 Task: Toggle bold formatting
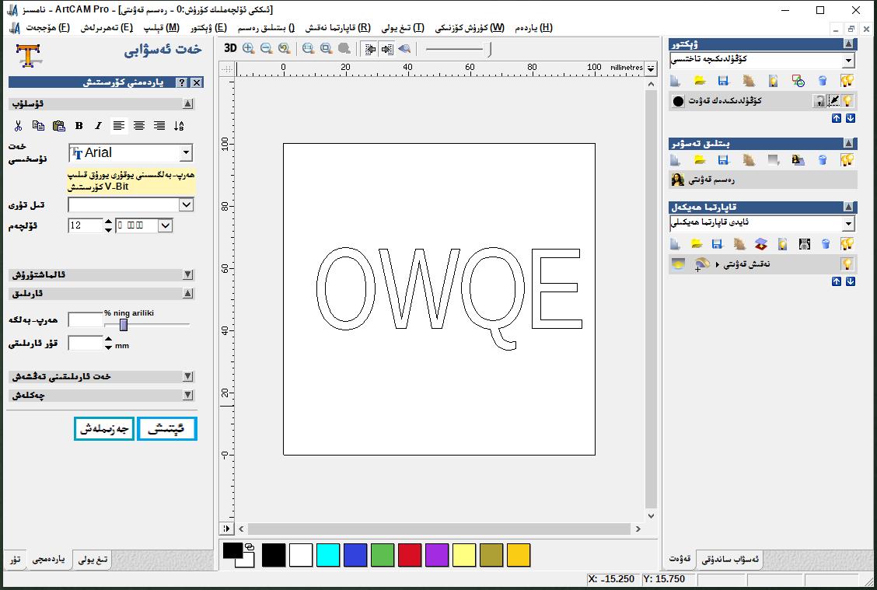point(79,126)
